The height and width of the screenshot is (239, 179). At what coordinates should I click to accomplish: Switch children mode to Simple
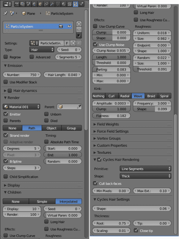pyautogui.click(x=42, y=202)
